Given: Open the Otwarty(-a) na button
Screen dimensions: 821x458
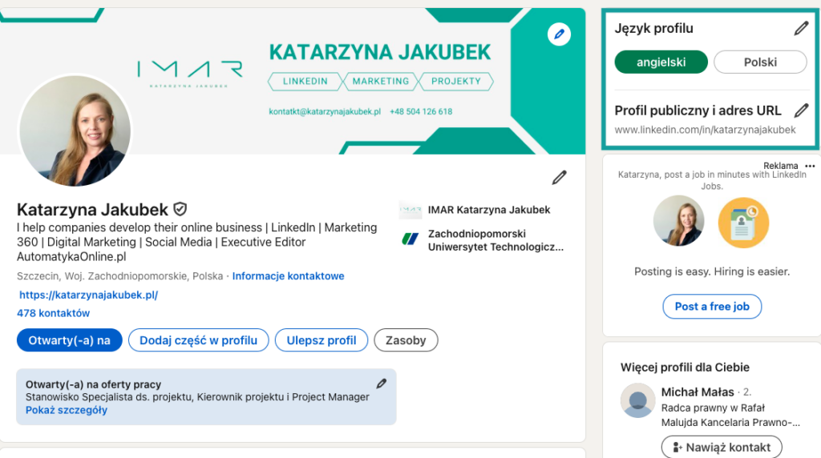Looking at the screenshot, I should point(70,340).
